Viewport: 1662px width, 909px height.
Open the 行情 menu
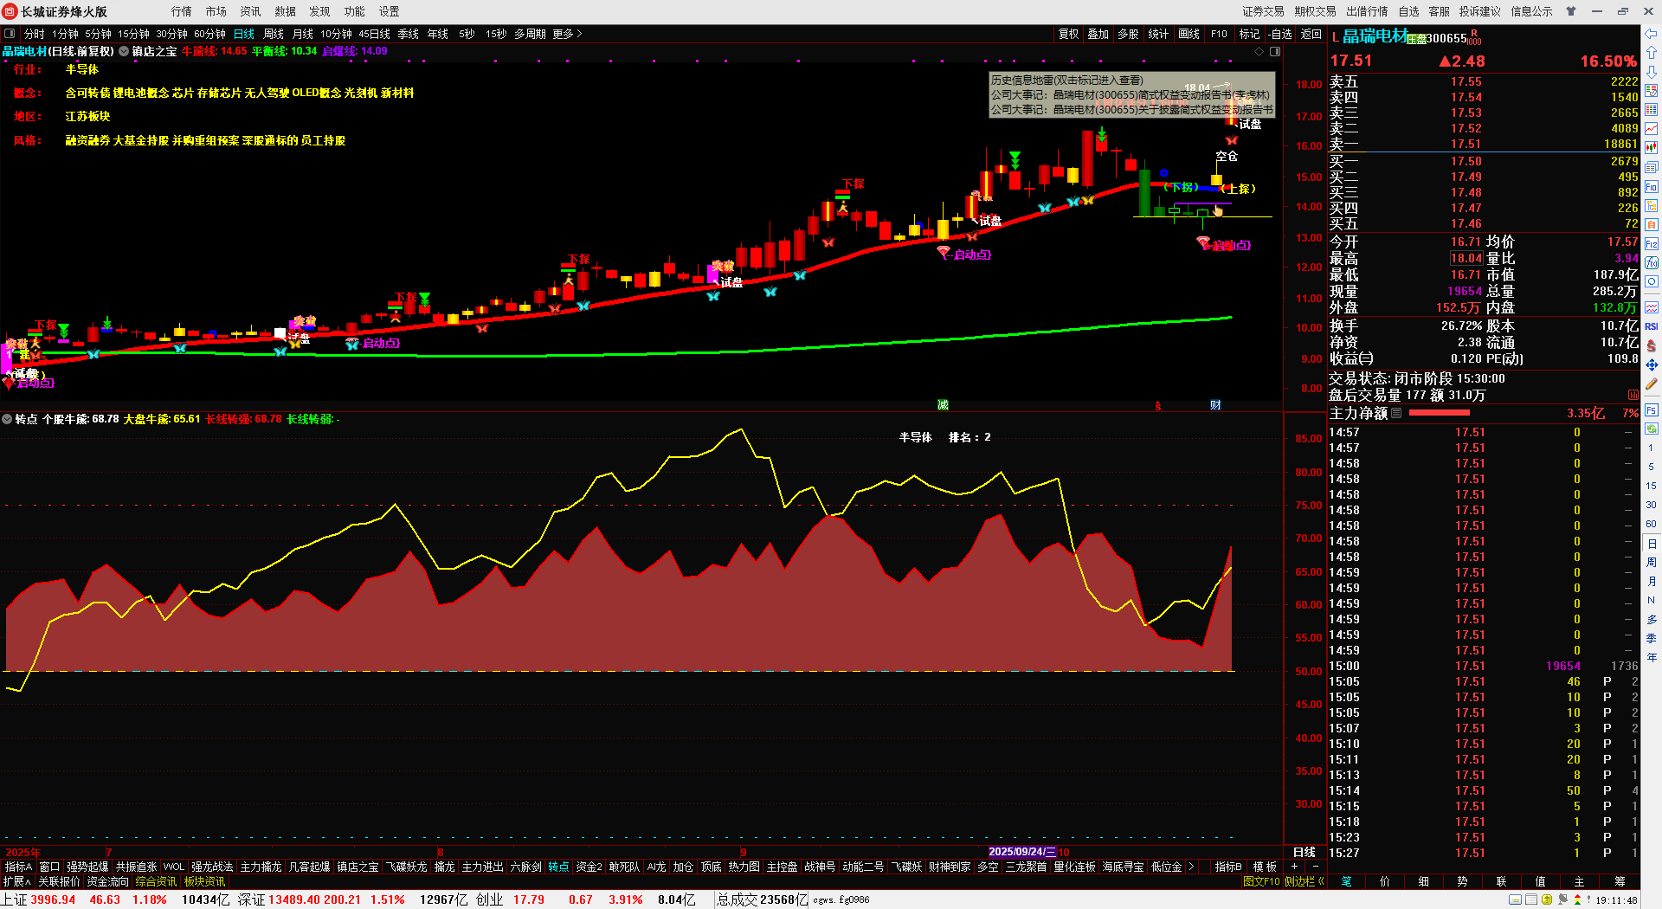pos(182,11)
